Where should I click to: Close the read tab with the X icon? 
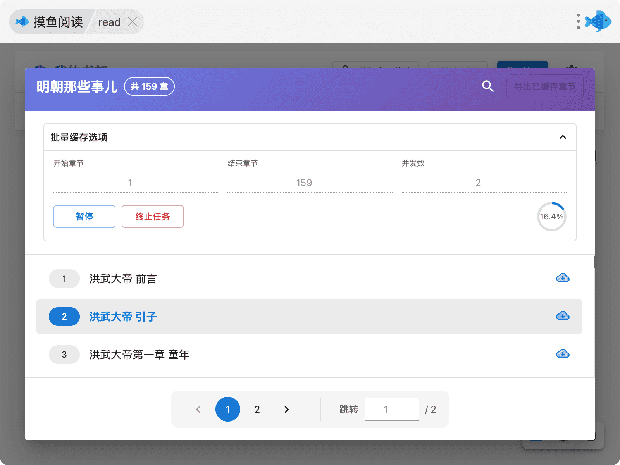tap(133, 22)
